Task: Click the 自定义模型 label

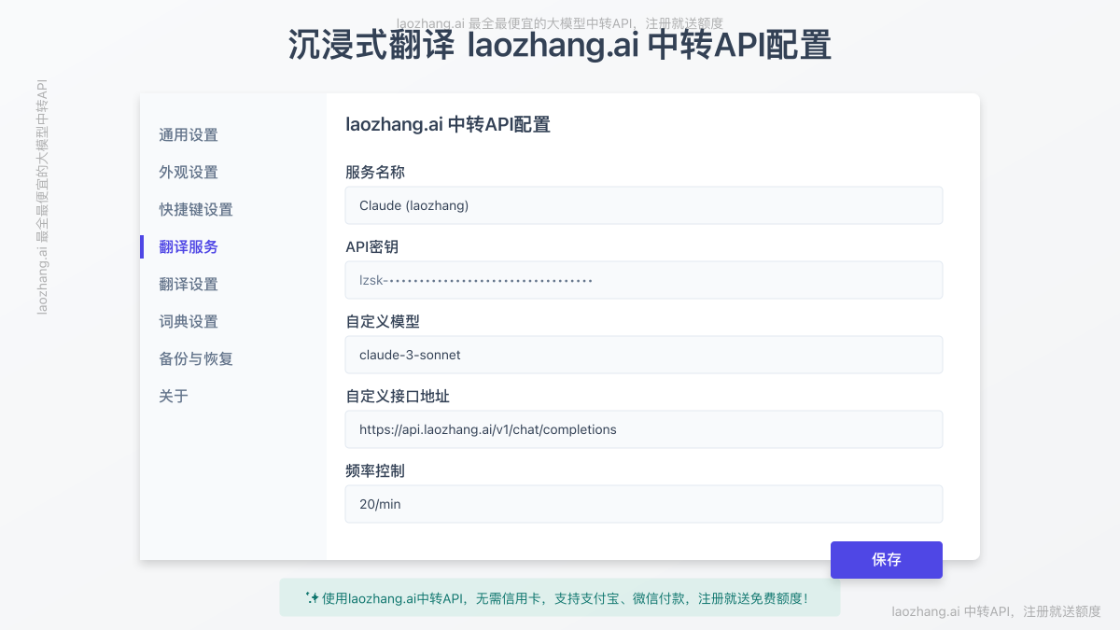Action: click(383, 322)
